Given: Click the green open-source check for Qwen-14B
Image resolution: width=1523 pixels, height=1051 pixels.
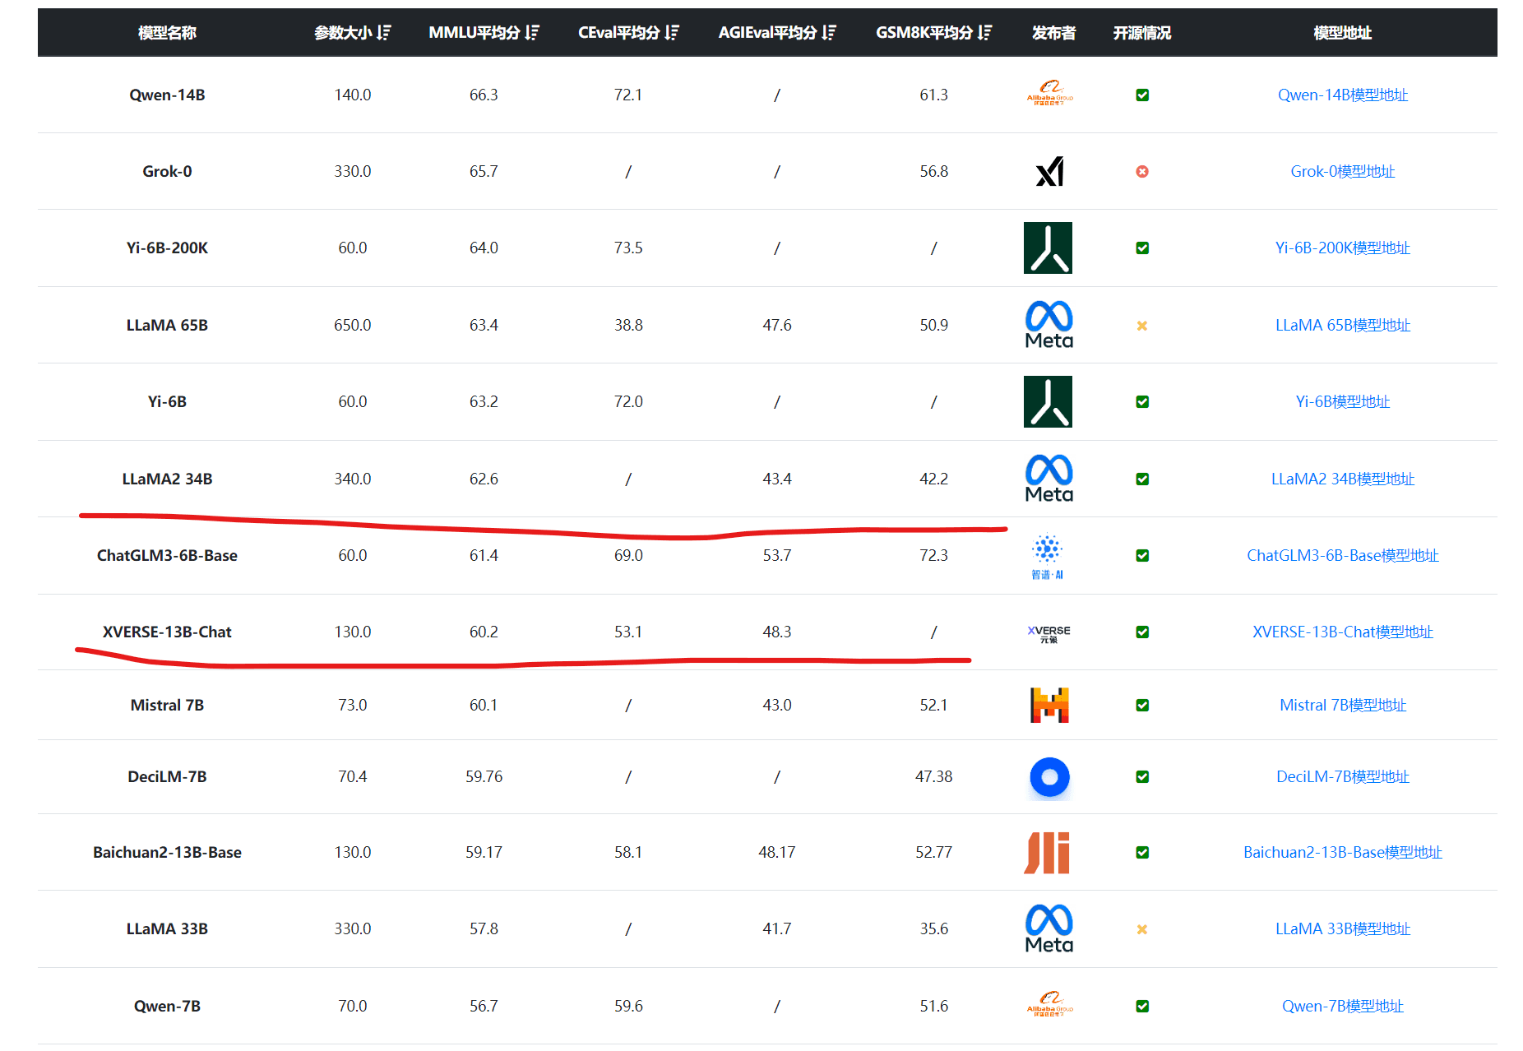Looking at the screenshot, I should pos(1141,95).
